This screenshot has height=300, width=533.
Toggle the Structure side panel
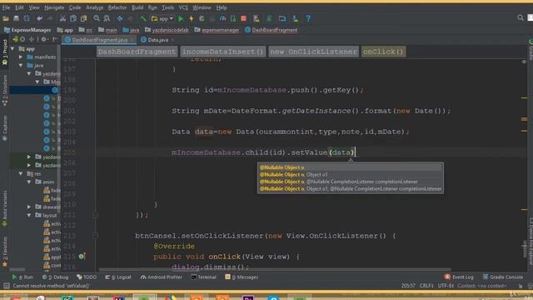(x=5, y=90)
